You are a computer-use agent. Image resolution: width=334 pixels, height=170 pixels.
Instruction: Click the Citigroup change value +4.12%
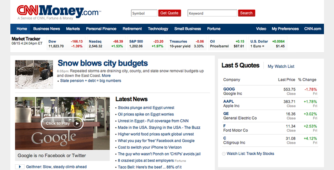(x=310, y=138)
